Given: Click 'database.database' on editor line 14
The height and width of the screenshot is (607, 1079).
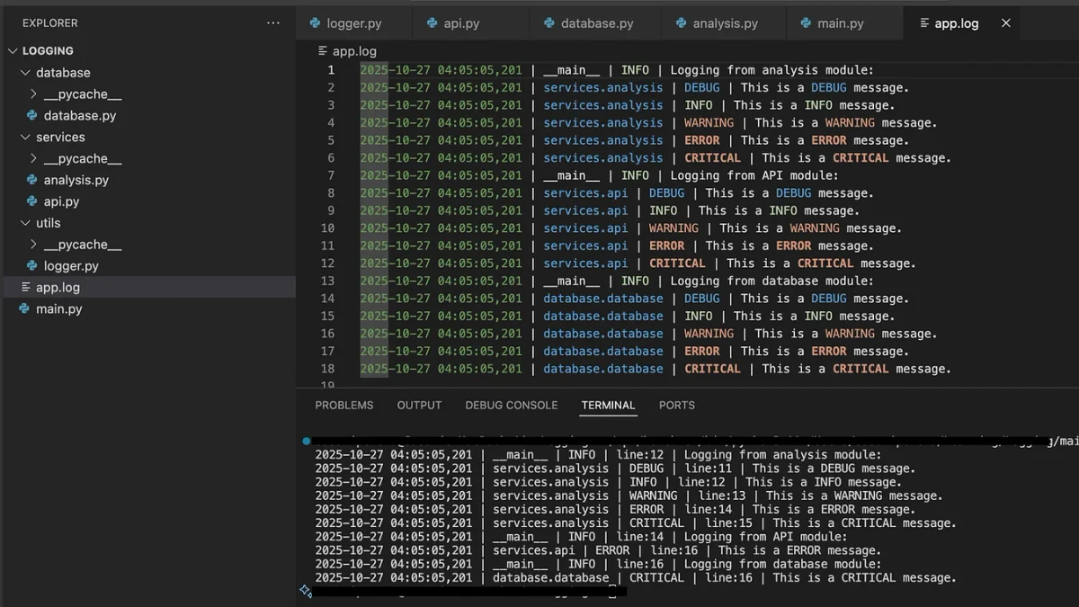Looking at the screenshot, I should pos(603,299).
